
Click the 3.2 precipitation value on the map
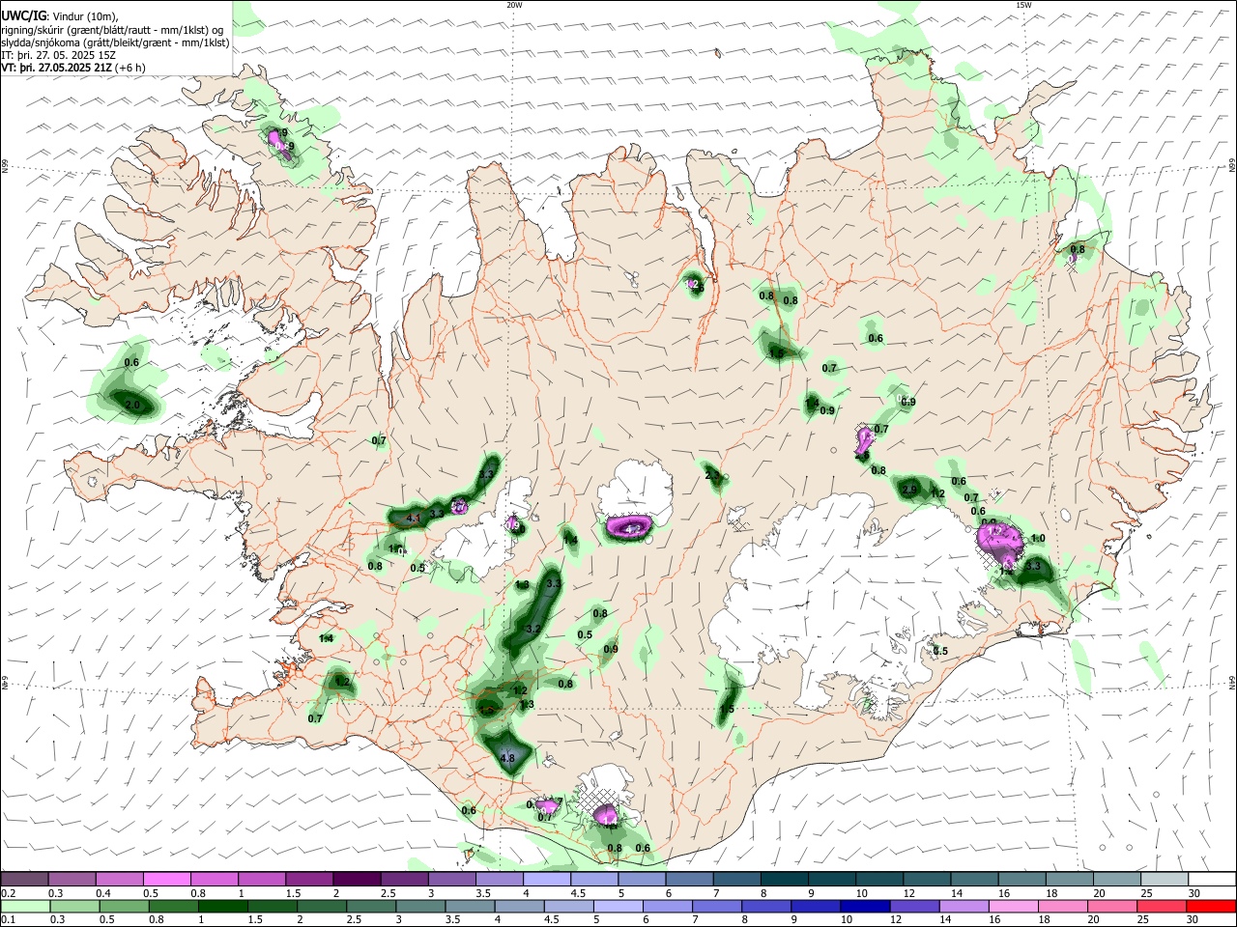533,629
